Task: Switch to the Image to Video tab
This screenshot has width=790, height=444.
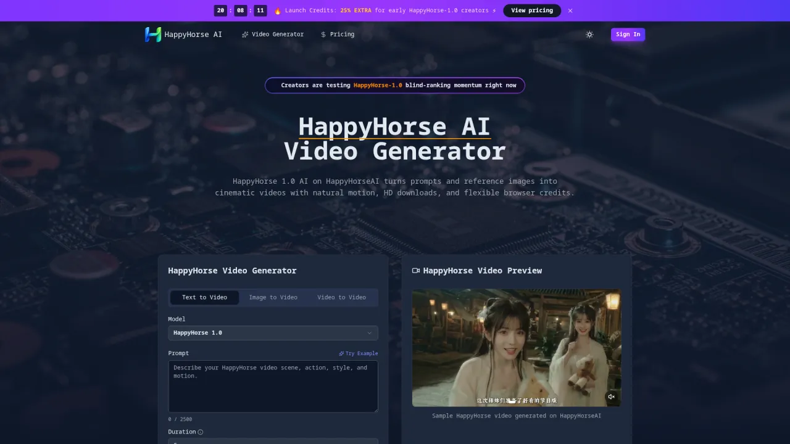Action: tap(273, 297)
